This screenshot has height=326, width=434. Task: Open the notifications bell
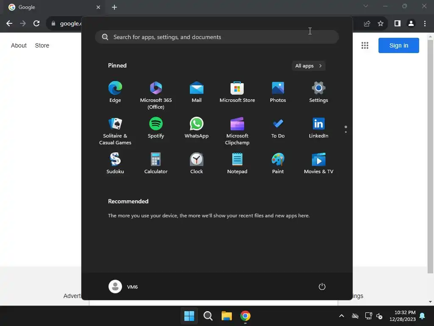point(423,316)
